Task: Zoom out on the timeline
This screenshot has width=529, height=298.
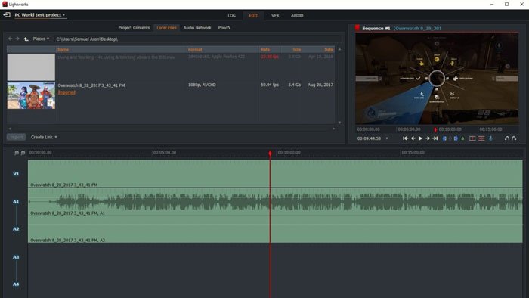Action: tap(23, 153)
